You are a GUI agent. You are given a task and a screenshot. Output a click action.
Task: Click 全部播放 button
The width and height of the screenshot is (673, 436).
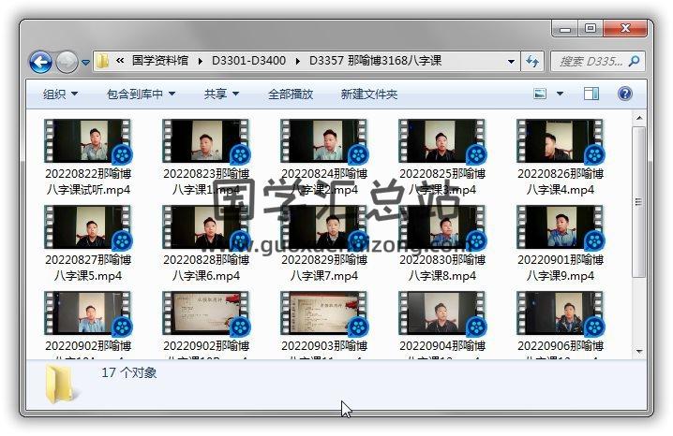291,94
